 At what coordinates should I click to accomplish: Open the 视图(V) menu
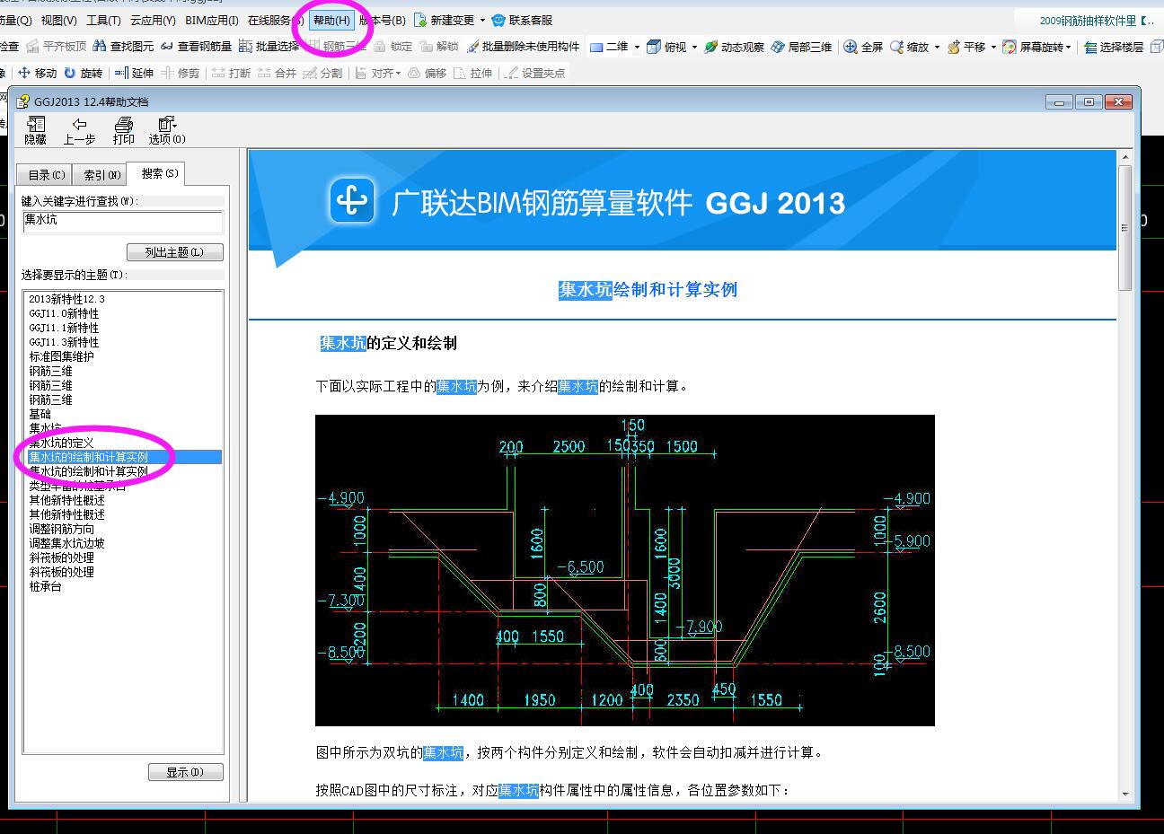[59, 20]
